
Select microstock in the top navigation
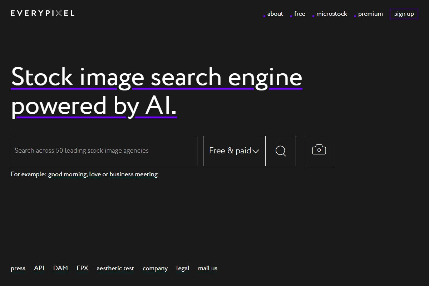(x=331, y=14)
